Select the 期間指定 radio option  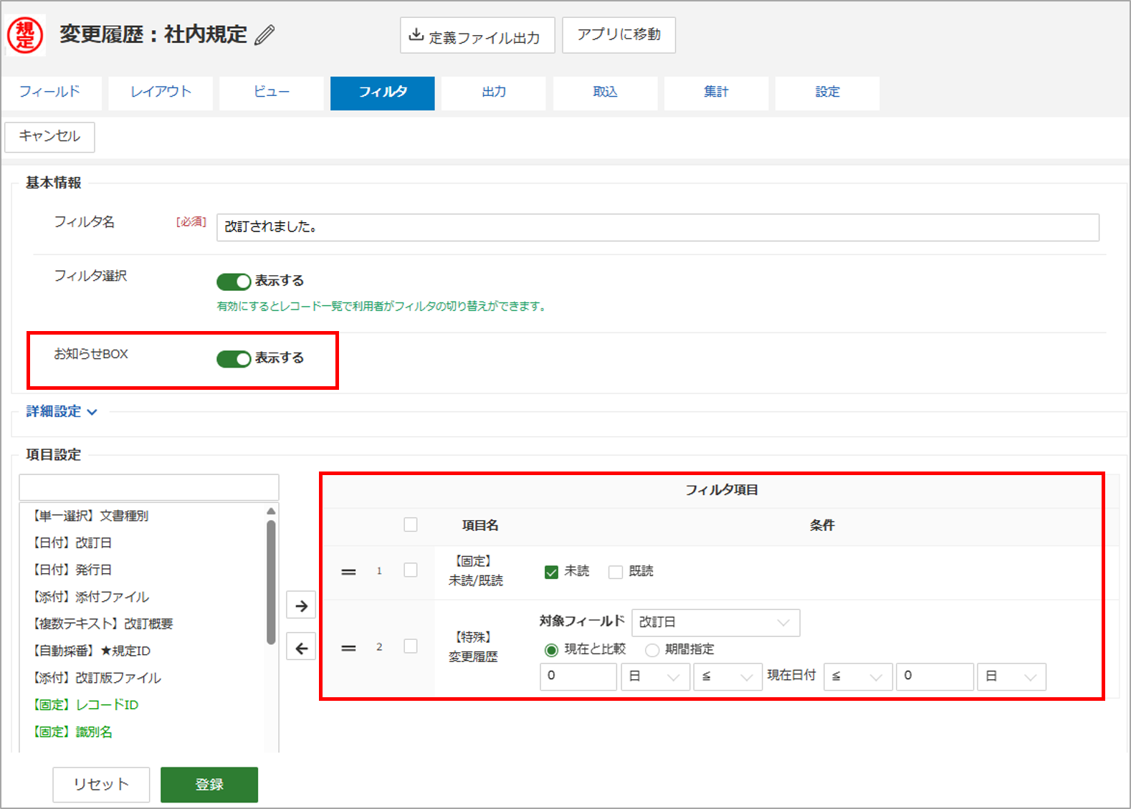coord(652,650)
